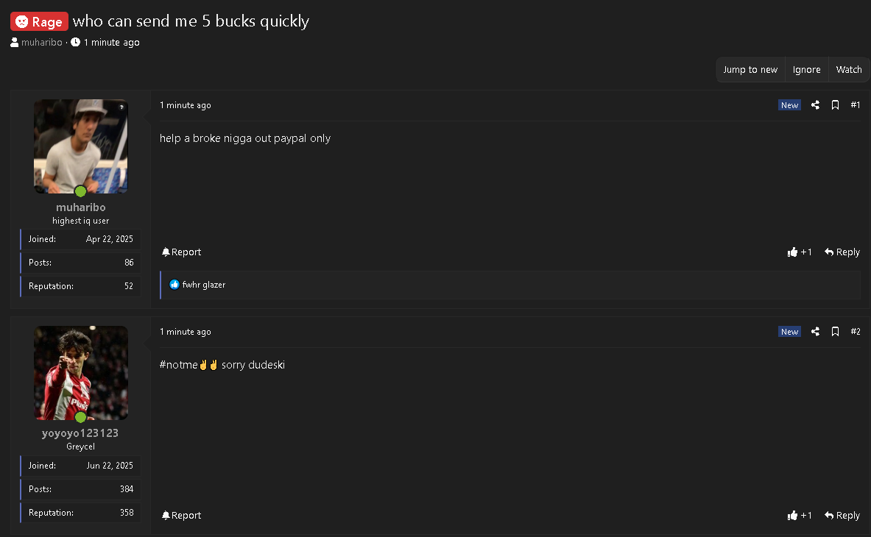This screenshot has width=871, height=537.
Task: Open the fwhr glazer user link
Action: pos(204,285)
